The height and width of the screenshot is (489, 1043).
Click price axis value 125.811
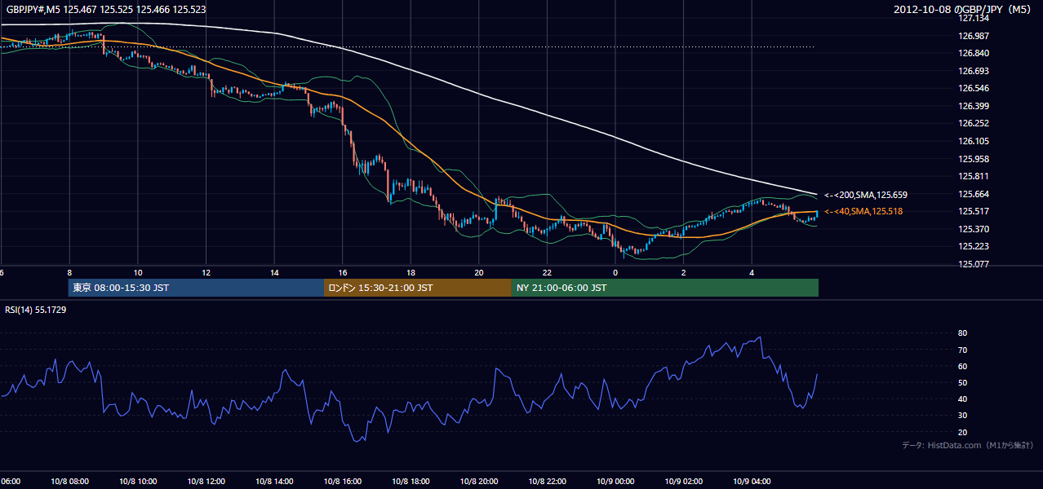pyautogui.click(x=974, y=176)
